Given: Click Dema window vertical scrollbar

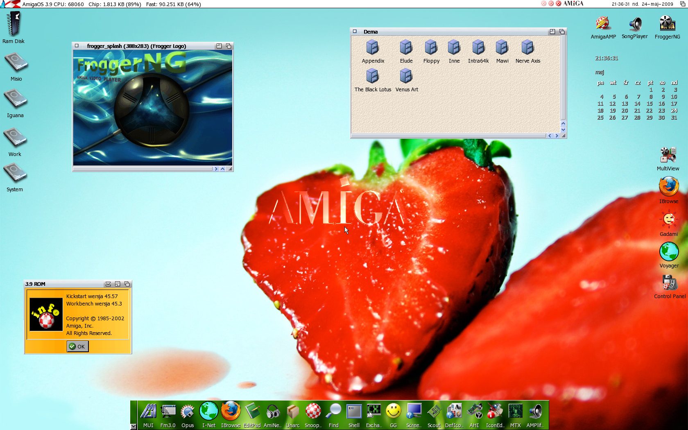Looking at the screenshot, I should [x=563, y=78].
